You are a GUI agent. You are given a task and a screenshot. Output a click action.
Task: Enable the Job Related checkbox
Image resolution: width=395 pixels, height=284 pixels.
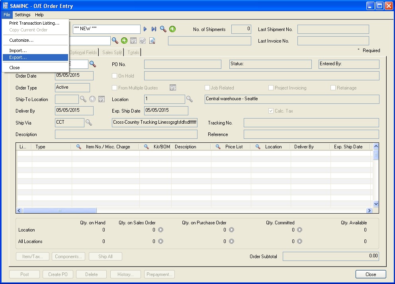pyautogui.click(x=207, y=88)
